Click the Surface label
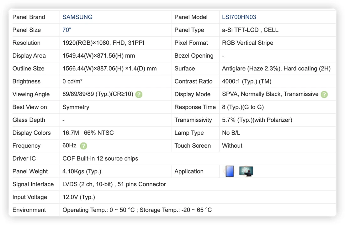 point(185,69)
